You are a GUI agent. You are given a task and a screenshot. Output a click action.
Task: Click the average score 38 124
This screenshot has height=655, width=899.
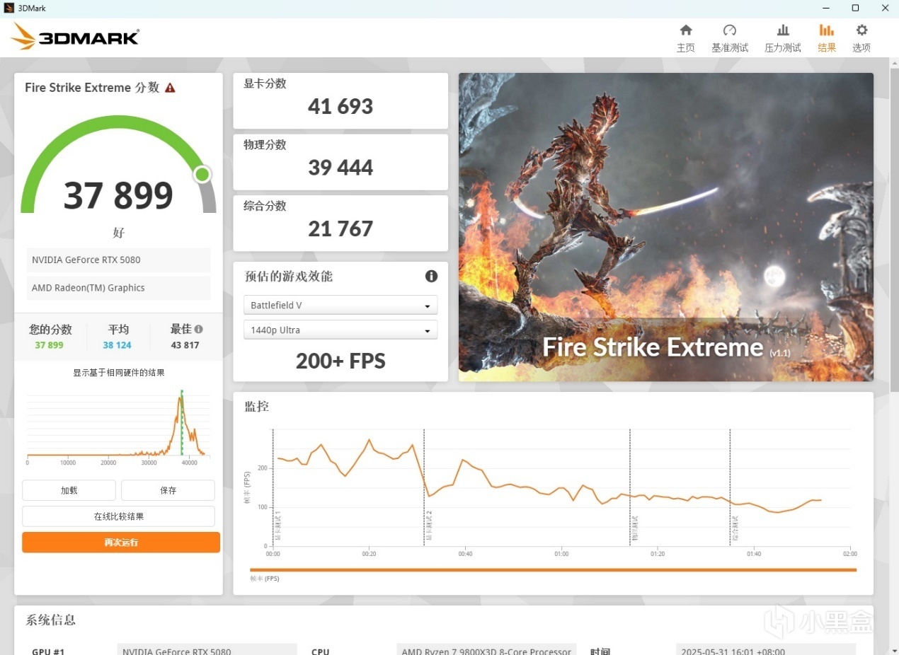(117, 345)
